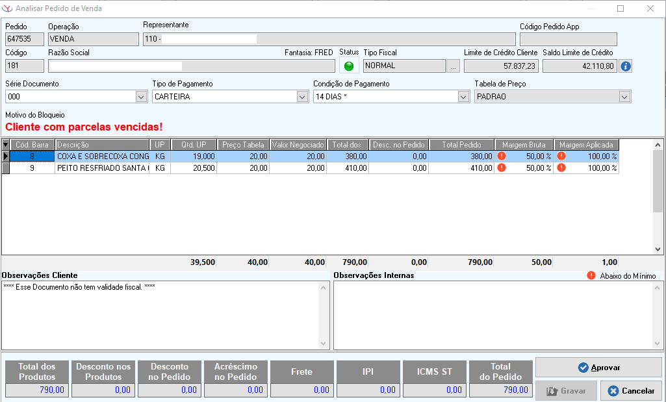
Task: Sort by Cód. Barra column header
Action: click(x=32, y=145)
